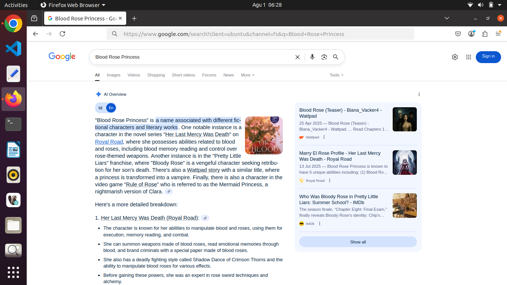Open Google quick settings gear icon
The width and height of the screenshot is (507, 285).
point(455,57)
